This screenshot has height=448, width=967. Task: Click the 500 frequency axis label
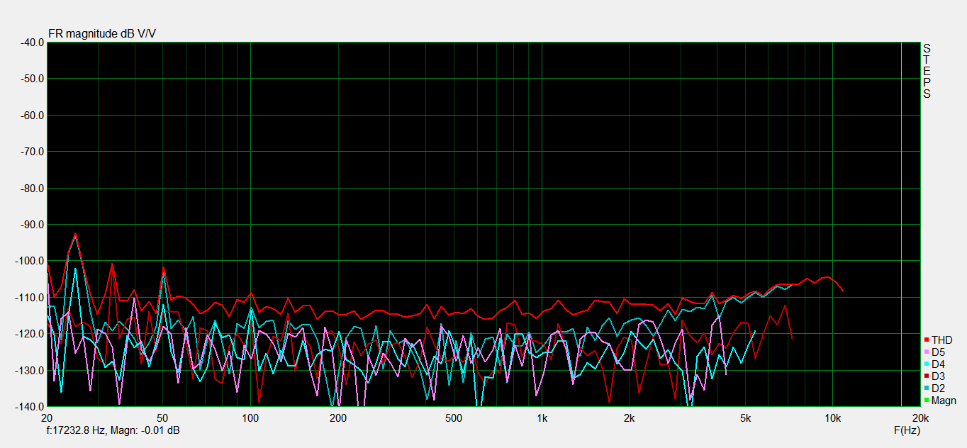(x=453, y=418)
